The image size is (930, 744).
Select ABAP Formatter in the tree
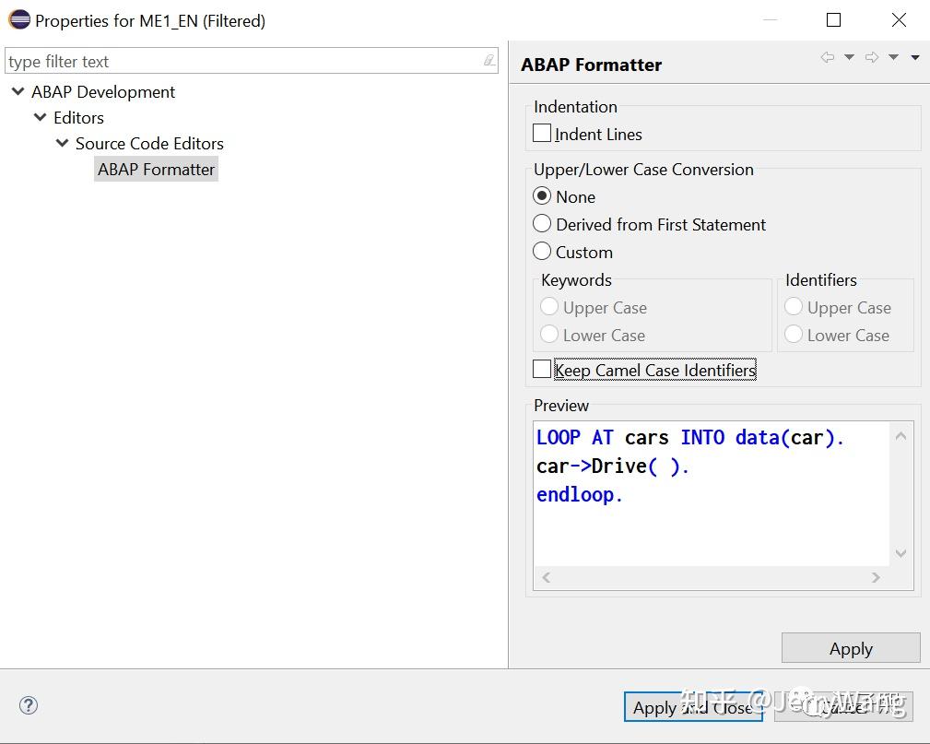[156, 169]
